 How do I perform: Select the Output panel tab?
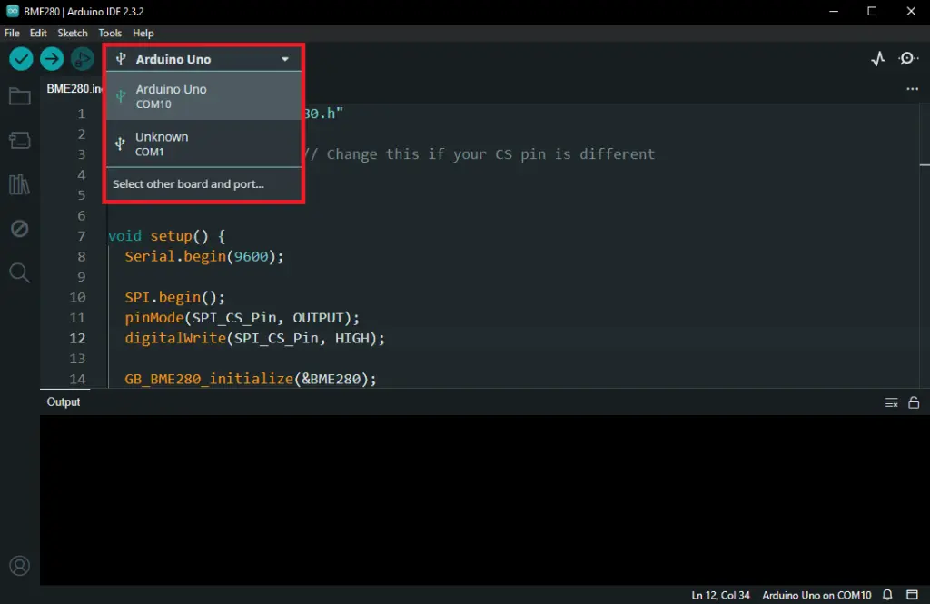tap(64, 402)
